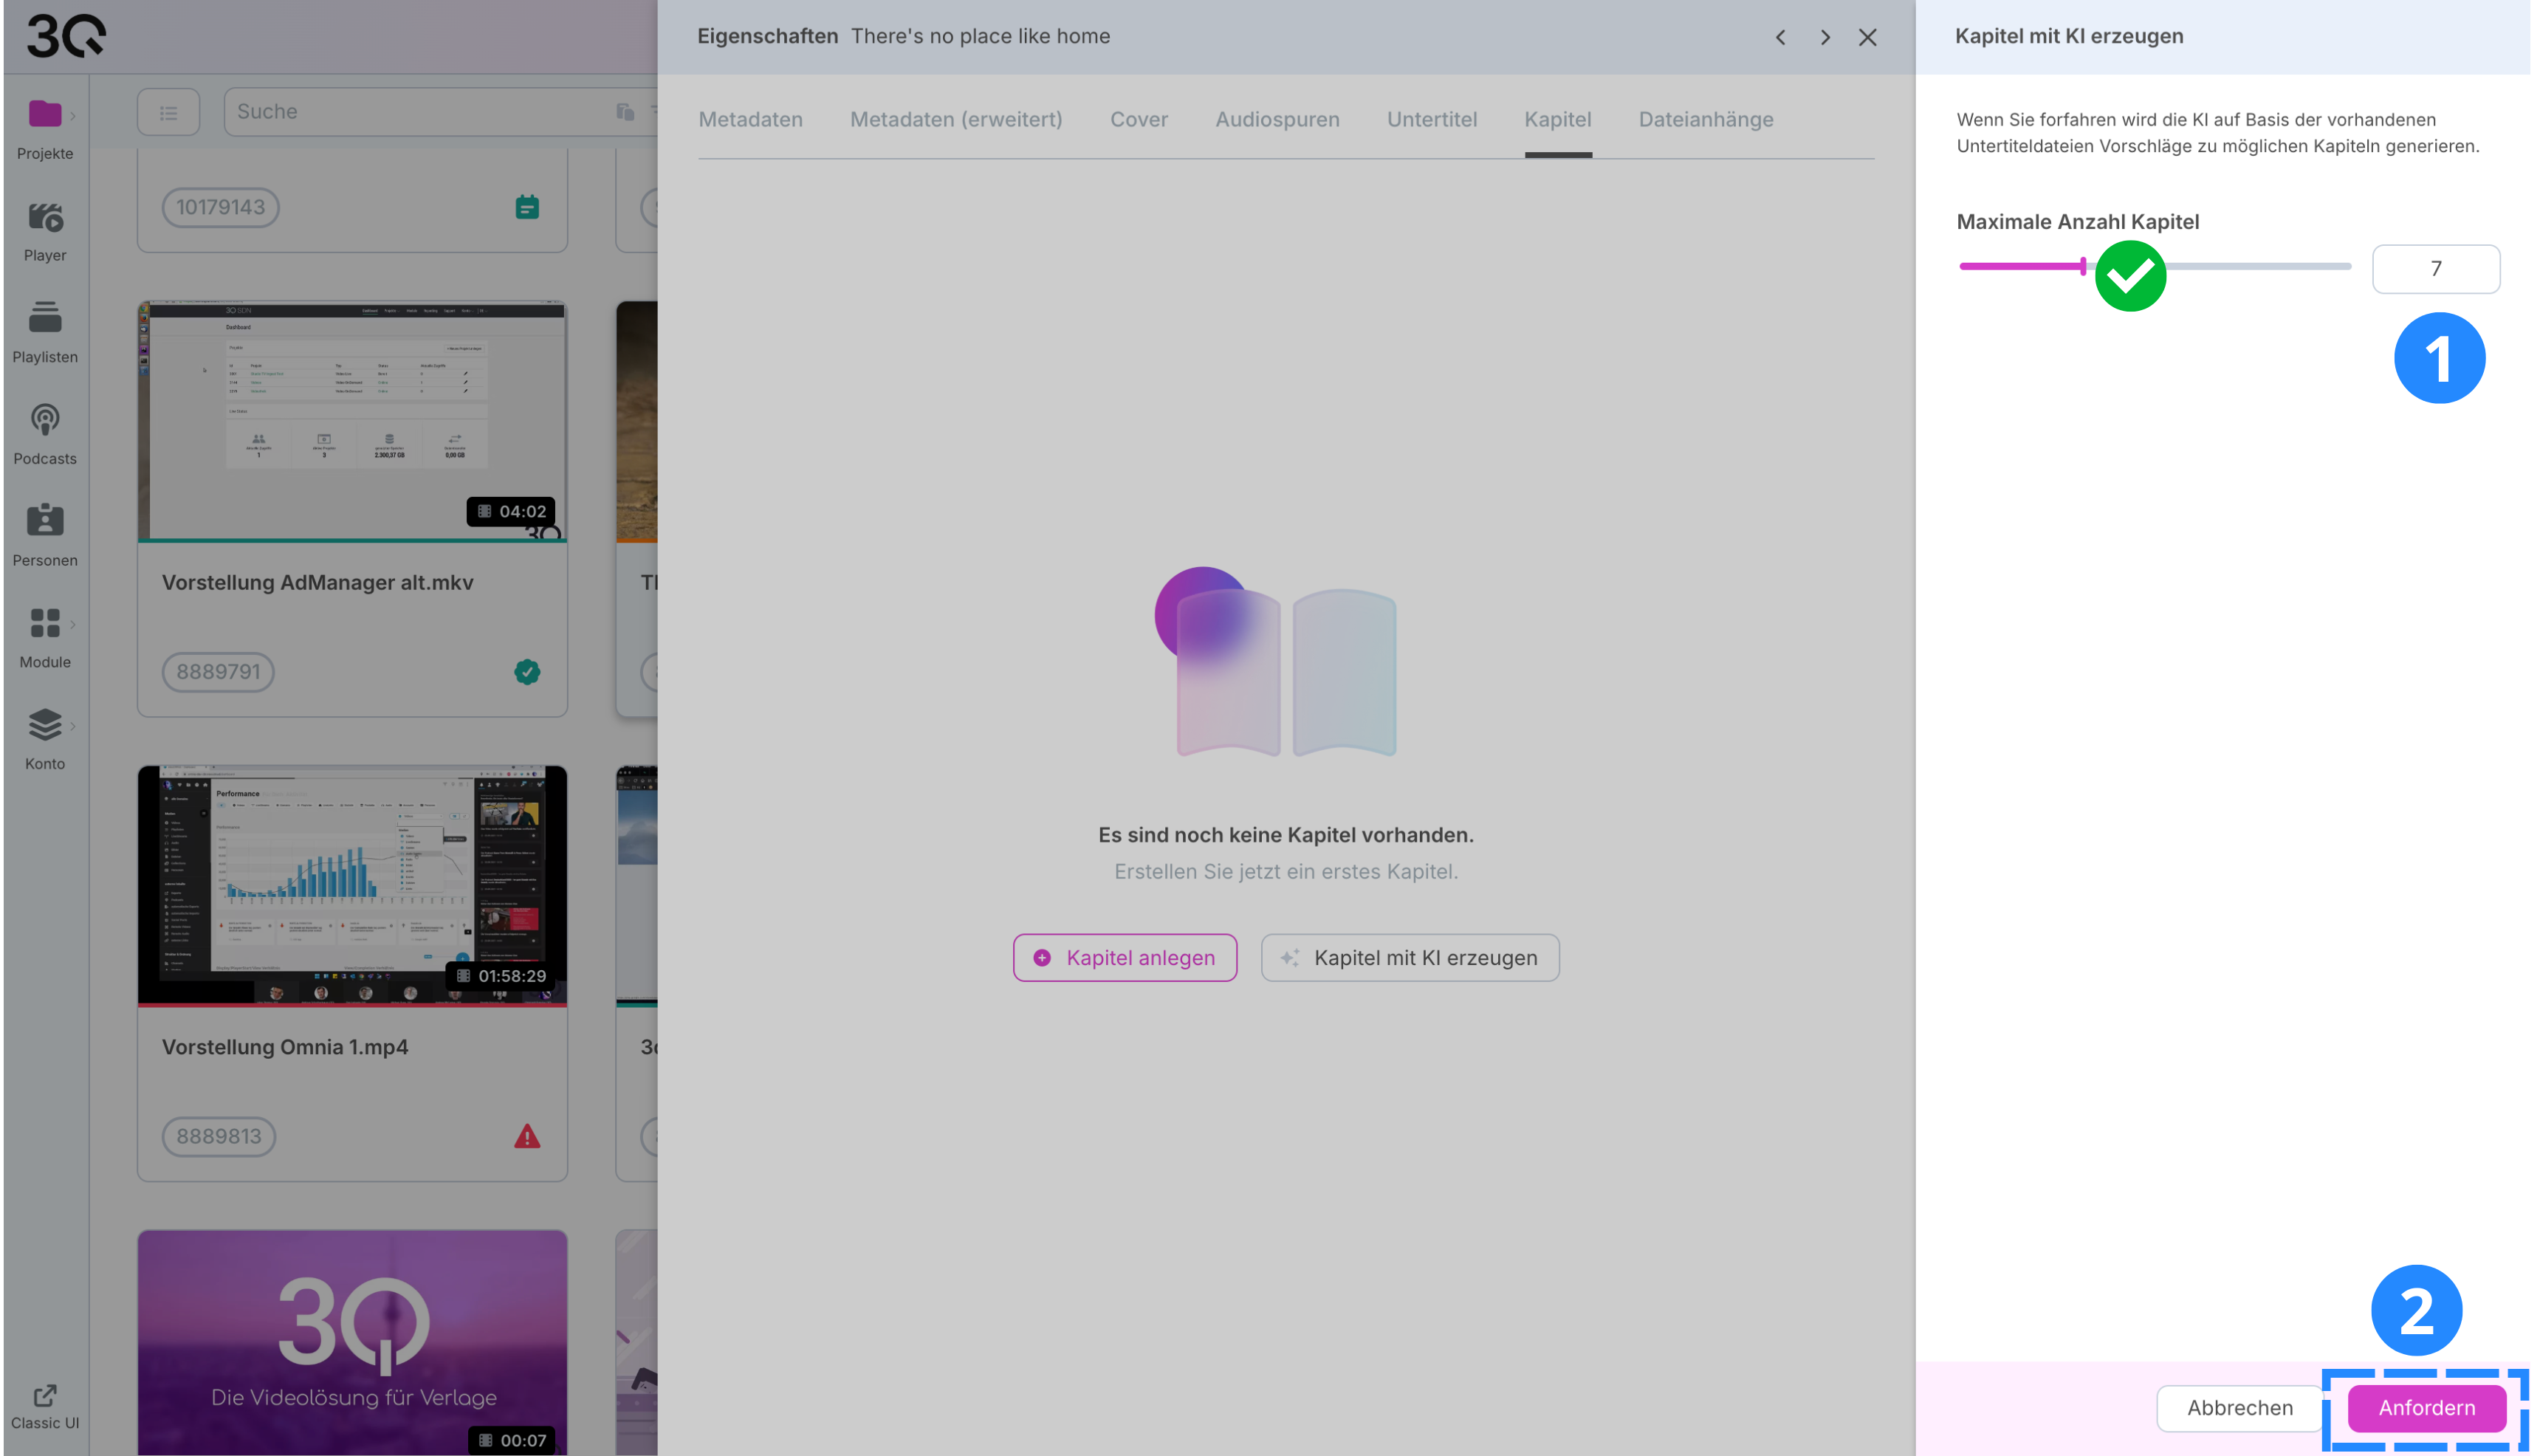
Task: Click the Abbrechen button
Action: 2239,1407
